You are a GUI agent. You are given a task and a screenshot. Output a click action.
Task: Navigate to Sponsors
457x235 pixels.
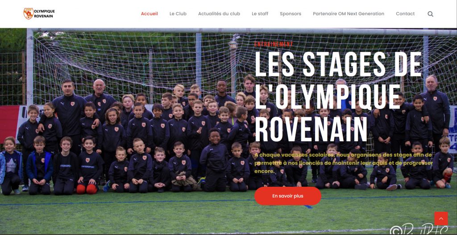click(x=290, y=14)
